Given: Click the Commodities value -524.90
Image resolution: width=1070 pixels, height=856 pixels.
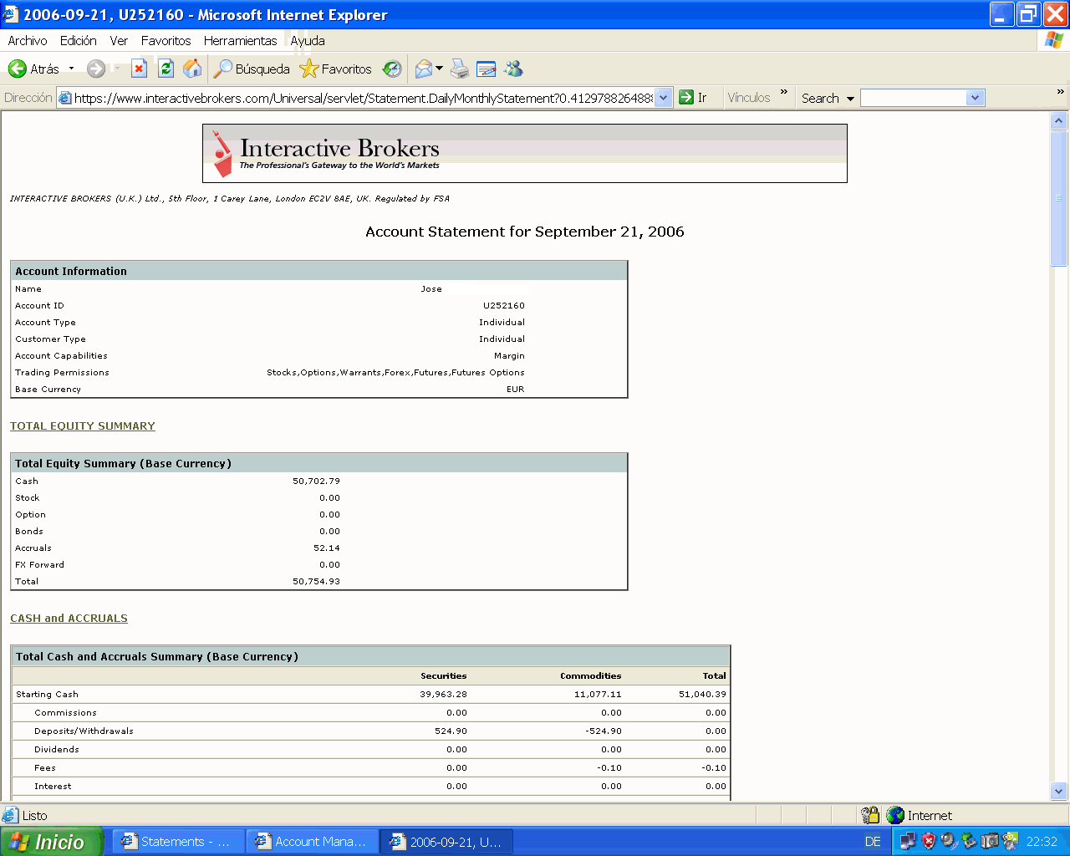Looking at the screenshot, I should click(603, 731).
